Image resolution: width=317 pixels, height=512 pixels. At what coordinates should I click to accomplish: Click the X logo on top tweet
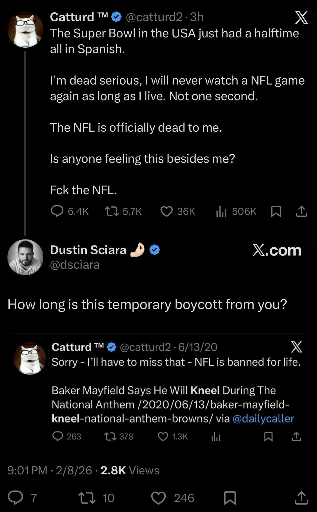pos(301,18)
